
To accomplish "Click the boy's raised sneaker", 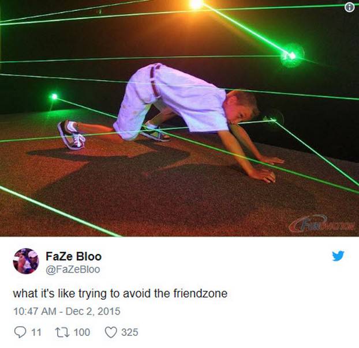I will 71,135.
